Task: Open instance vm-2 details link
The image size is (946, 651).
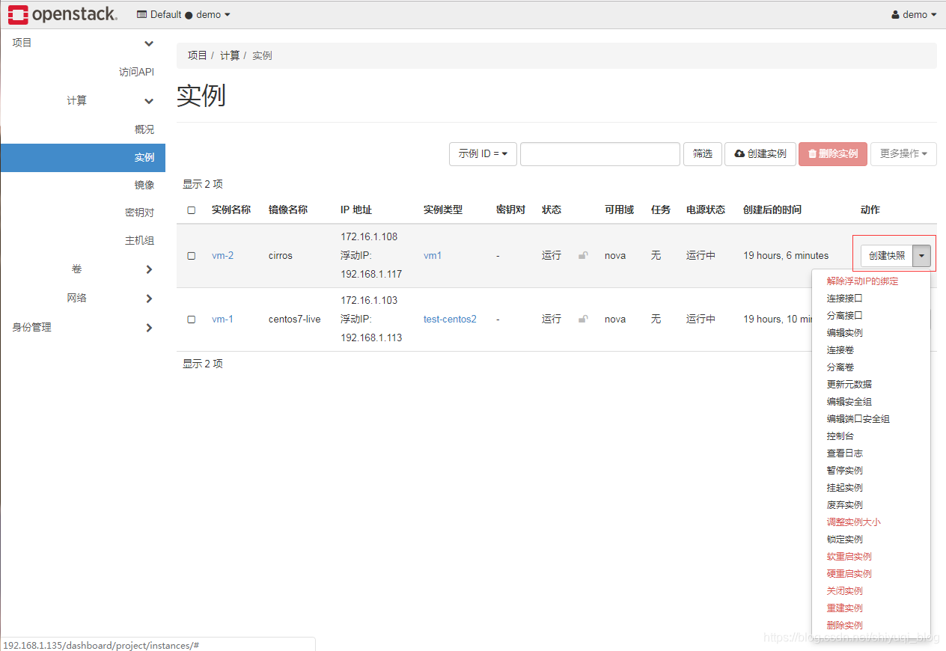Action: click(222, 255)
